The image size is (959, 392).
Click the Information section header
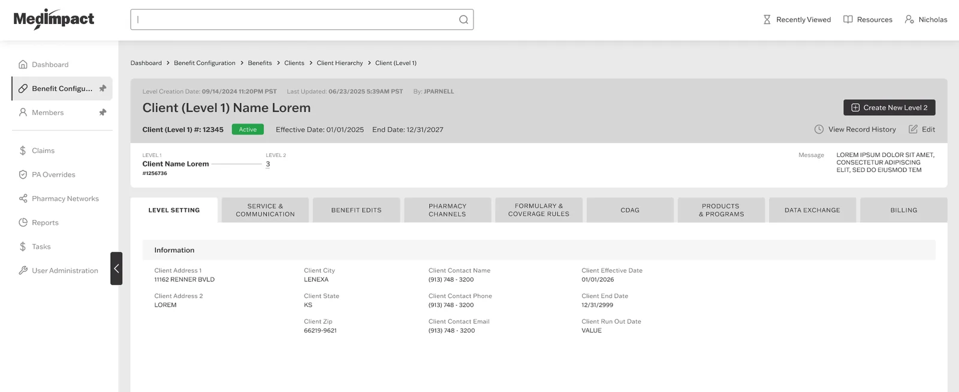tap(539, 250)
